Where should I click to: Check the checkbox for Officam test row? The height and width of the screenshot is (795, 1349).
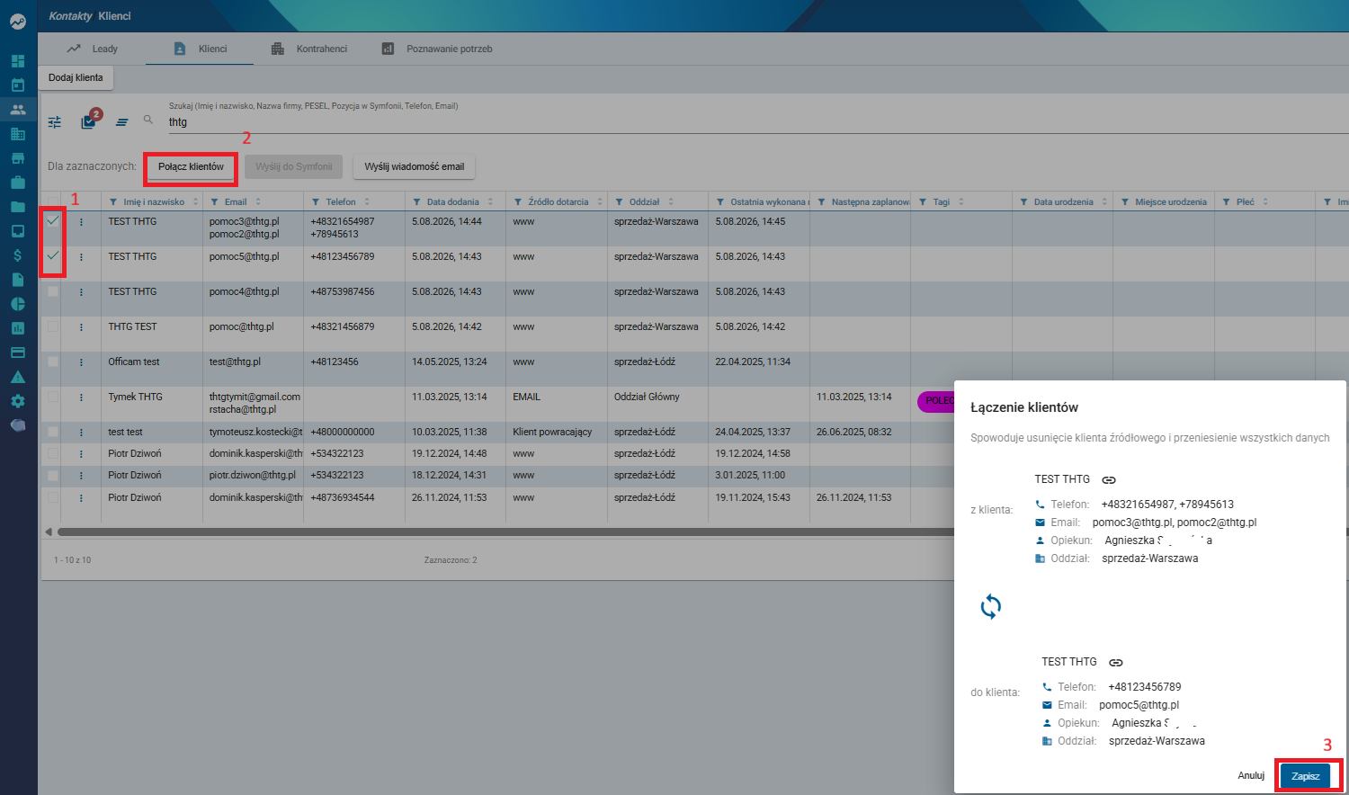point(53,362)
